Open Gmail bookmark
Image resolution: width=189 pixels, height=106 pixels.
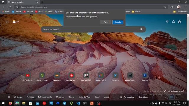[6, 11]
